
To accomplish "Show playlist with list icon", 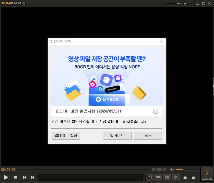I will coord(193,177).
